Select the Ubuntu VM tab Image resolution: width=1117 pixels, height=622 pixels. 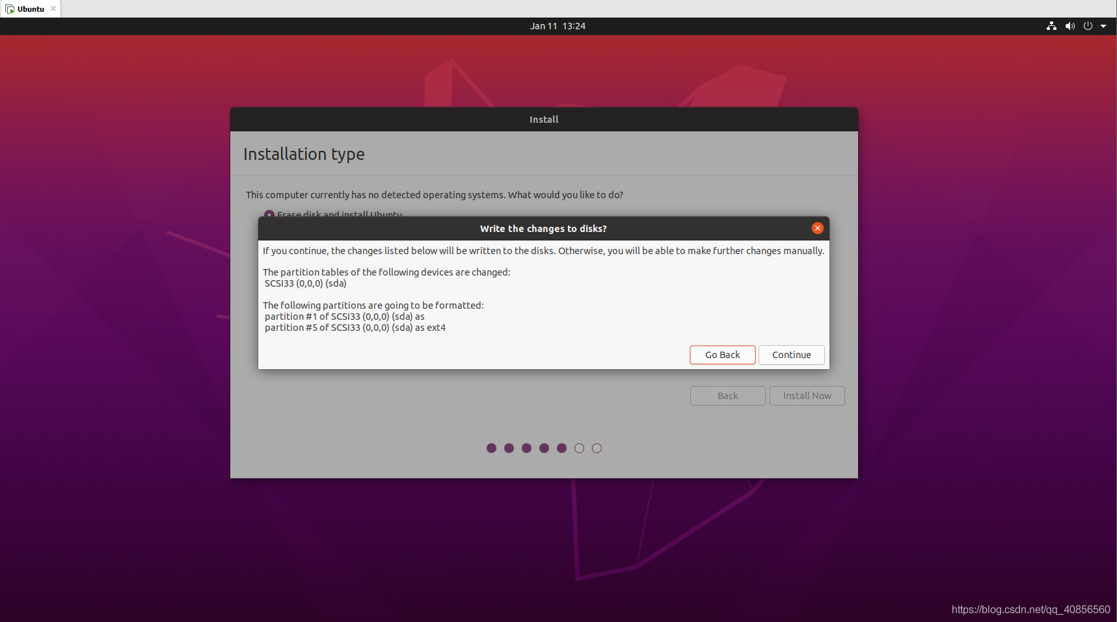click(31, 9)
